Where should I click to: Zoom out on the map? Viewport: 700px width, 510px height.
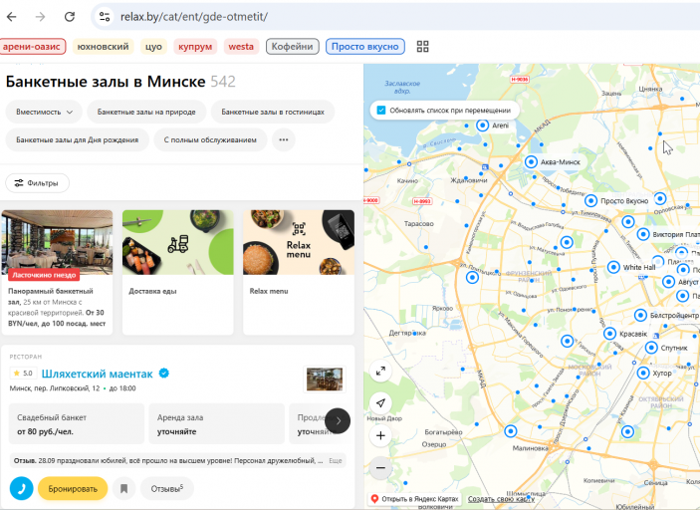380,467
